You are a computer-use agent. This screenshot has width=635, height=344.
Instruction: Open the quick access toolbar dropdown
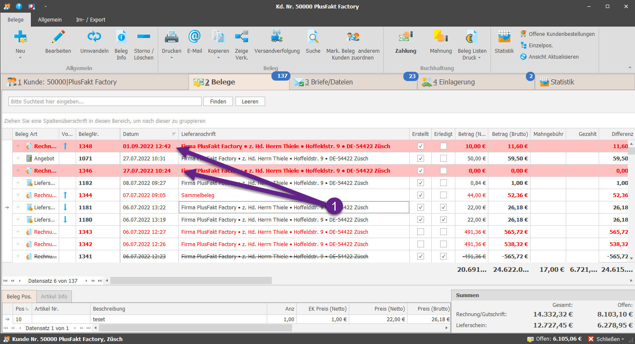(x=45, y=6)
